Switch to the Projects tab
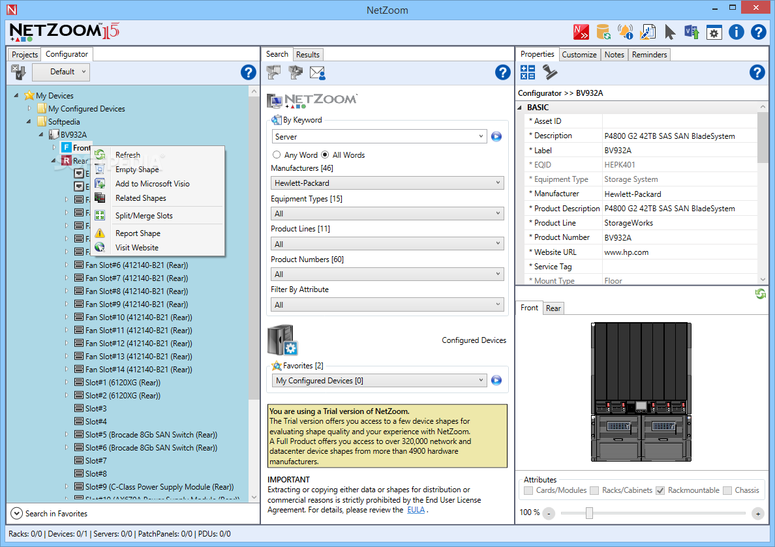The width and height of the screenshot is (775, 547). click(24, 54)
